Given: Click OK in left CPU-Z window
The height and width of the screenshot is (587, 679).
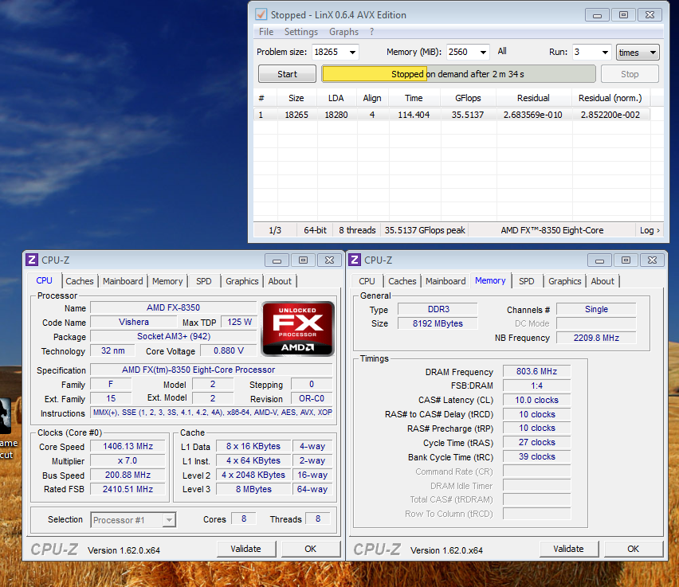Looking at the screenshot, I should pos(311,549).
